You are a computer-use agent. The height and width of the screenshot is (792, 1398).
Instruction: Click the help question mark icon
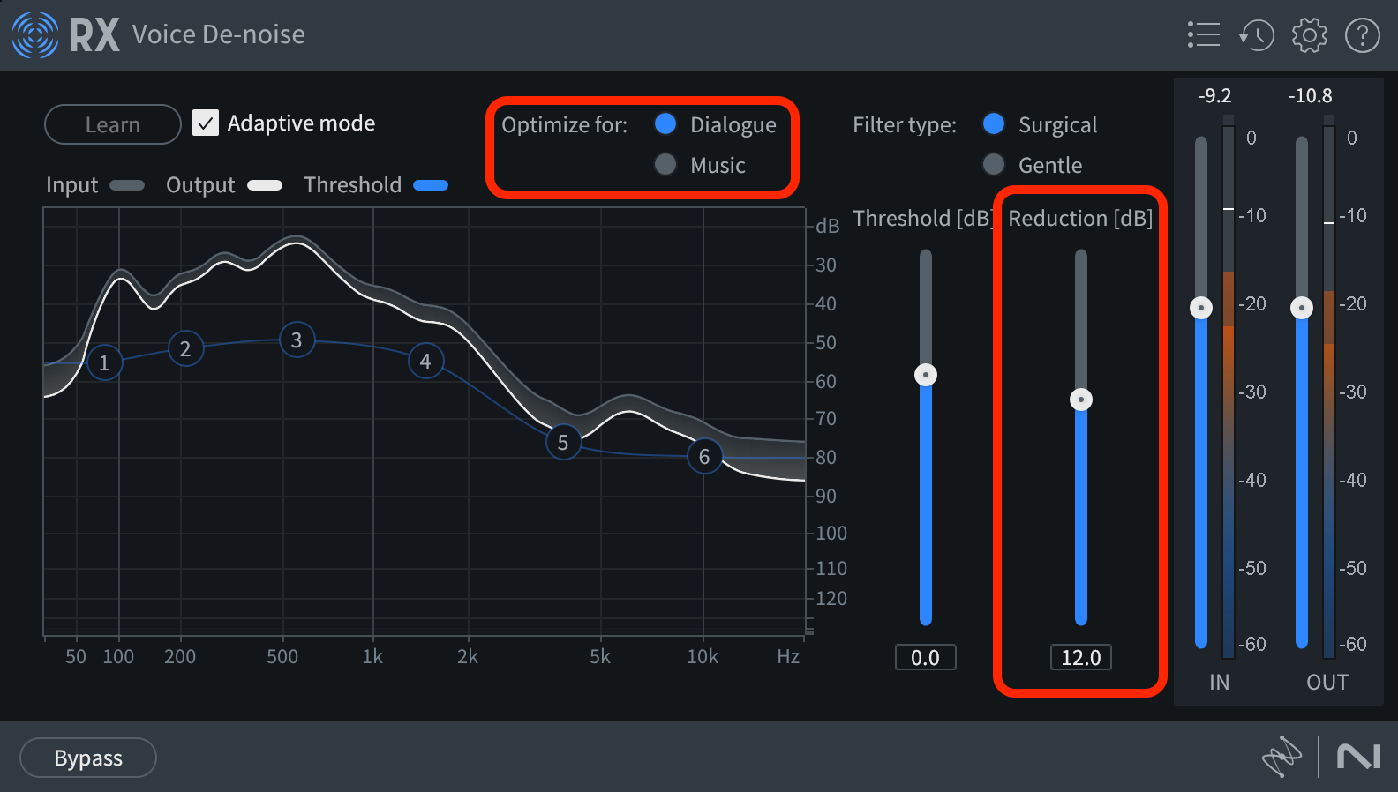point(1362,35)
